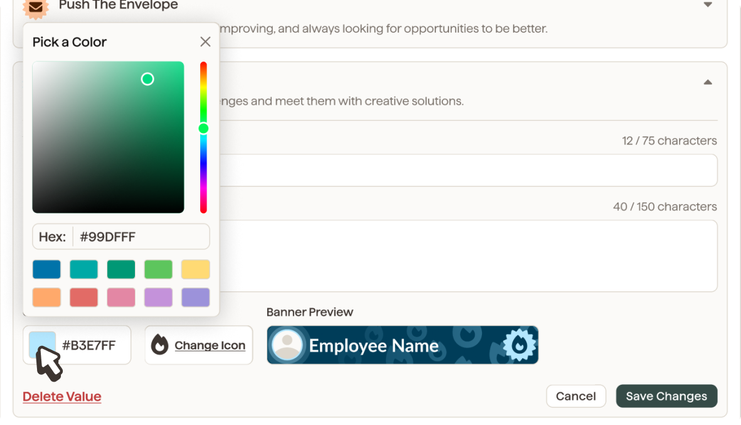Image resolution: width=741 pixels, height=425 pixels.
Task: Select the pink preset swatch
Action: pos(120,297)
